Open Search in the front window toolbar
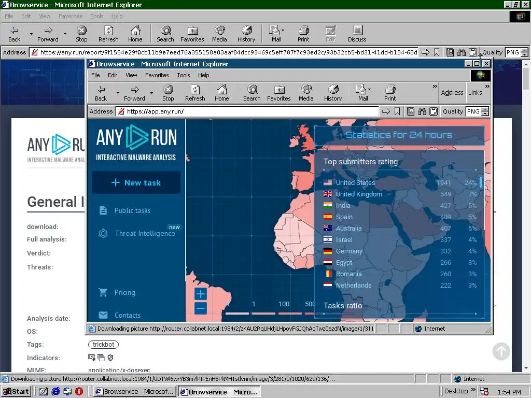Image resolution: width=531 pixels, height=398 pixels. coord(252,93)
